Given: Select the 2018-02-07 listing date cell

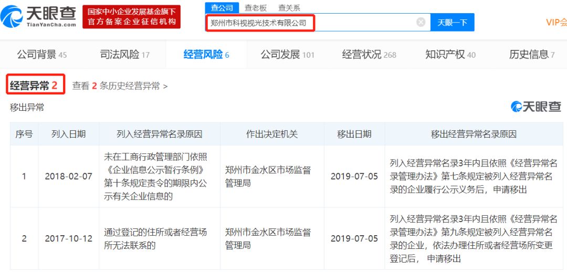Looking at the screenshot, I should [69, 176].
